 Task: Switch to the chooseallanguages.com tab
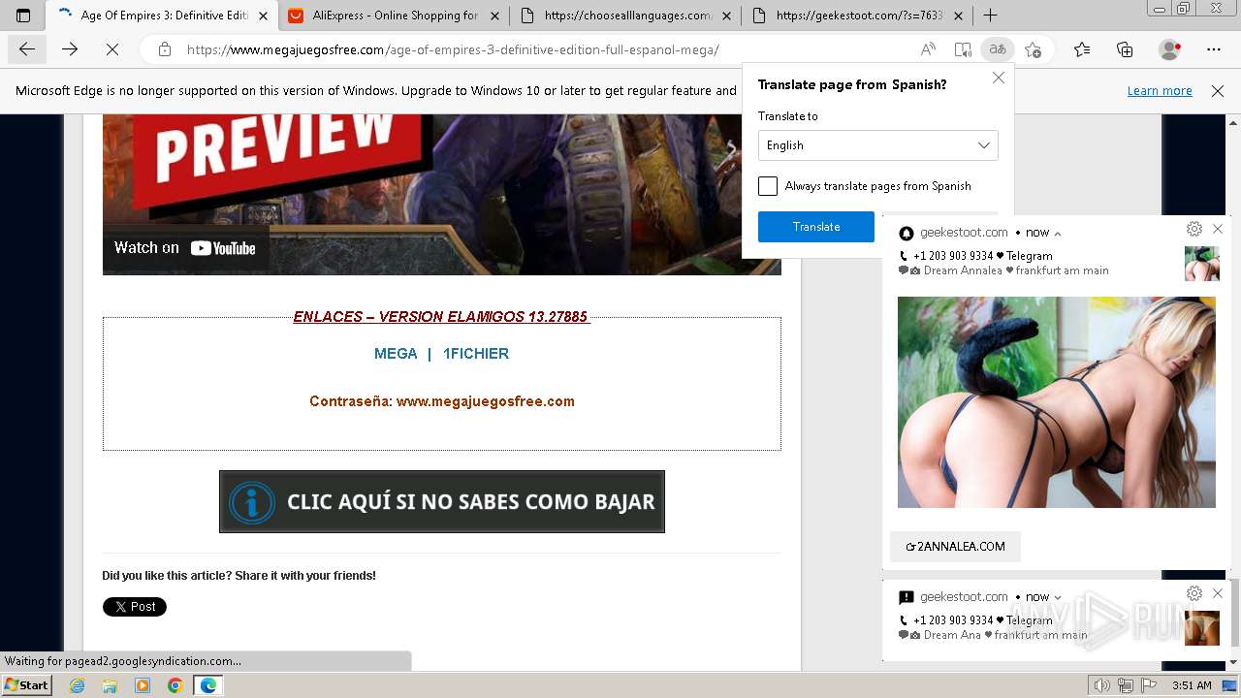click(626, 16)
